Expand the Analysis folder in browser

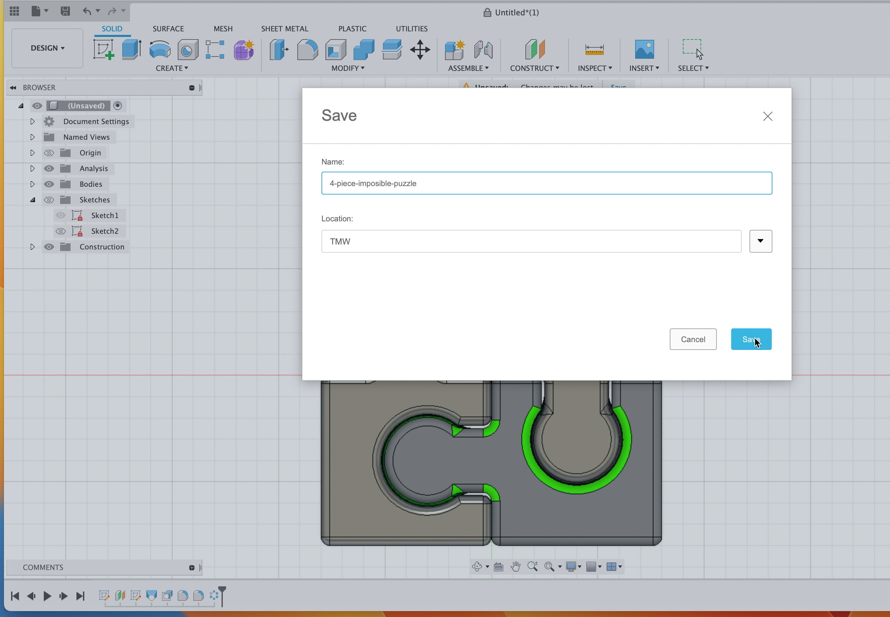pyautogui.click(x=32, y=168)
